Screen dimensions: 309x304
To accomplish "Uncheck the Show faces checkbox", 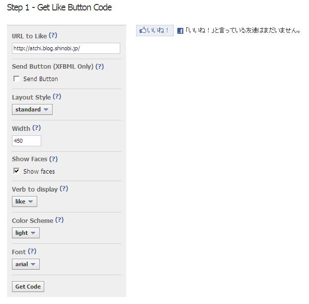I will click(17, 171).
